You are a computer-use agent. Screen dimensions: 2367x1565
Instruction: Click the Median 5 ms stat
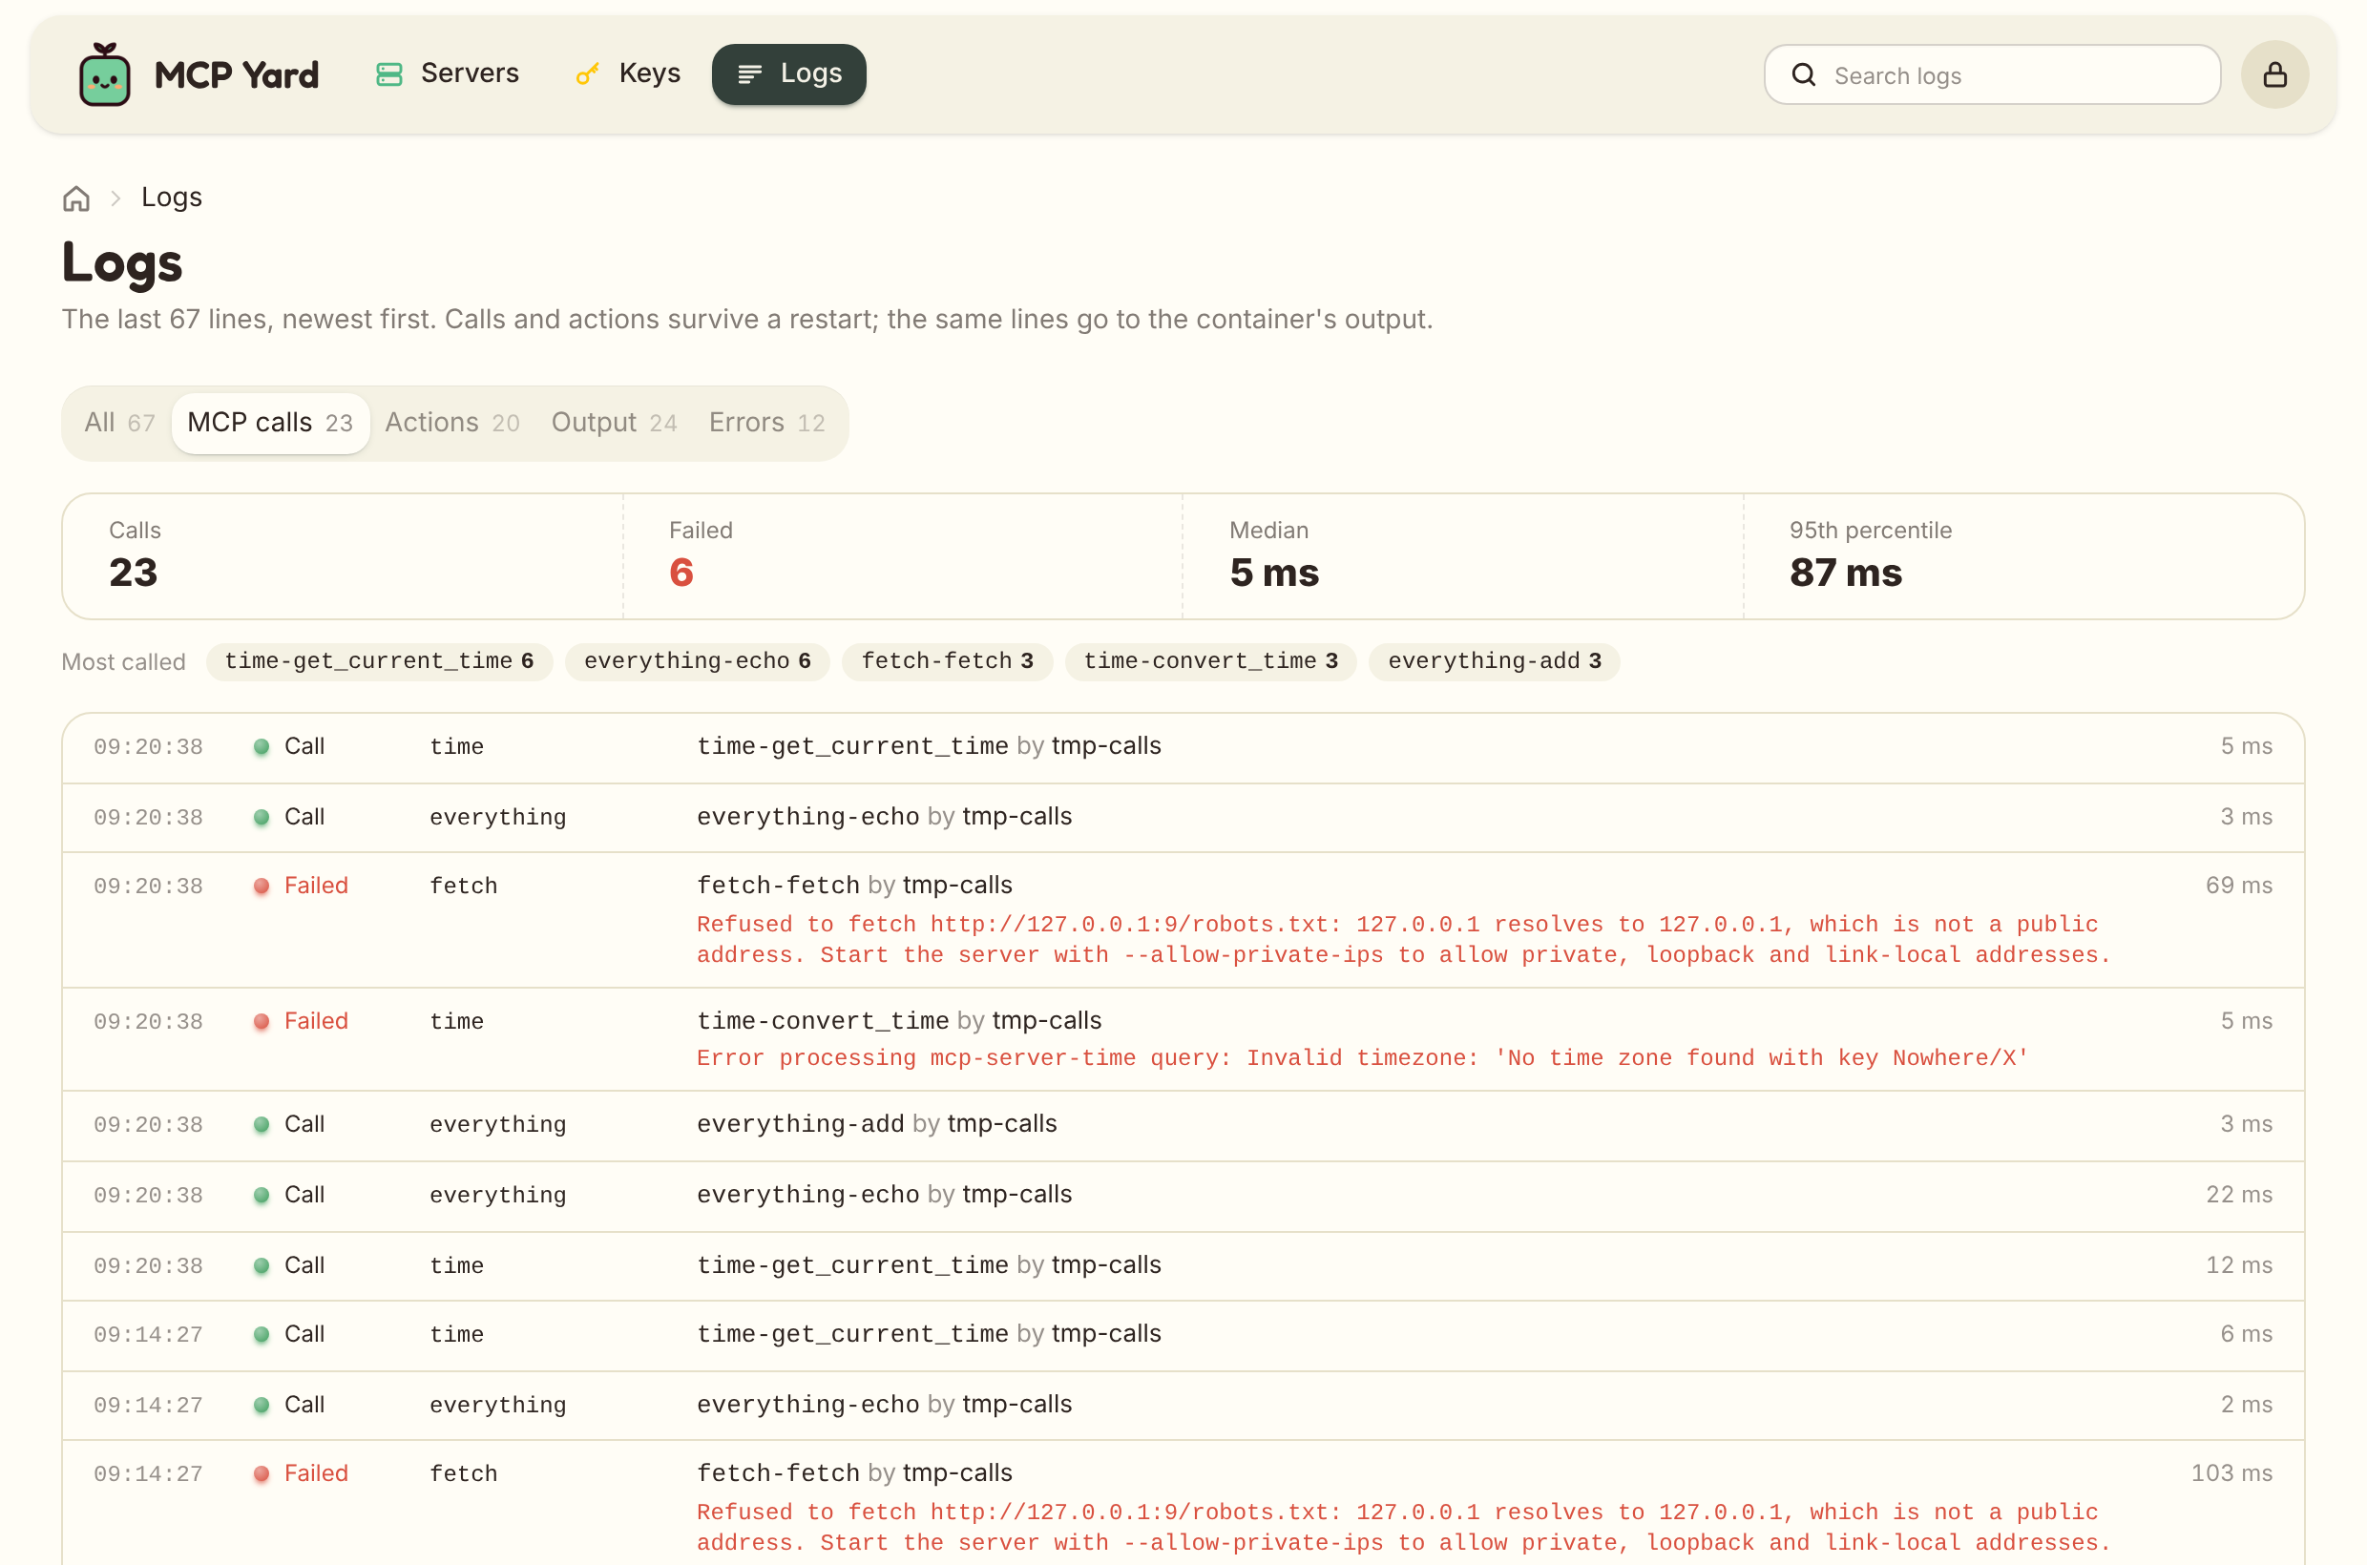1462,556
